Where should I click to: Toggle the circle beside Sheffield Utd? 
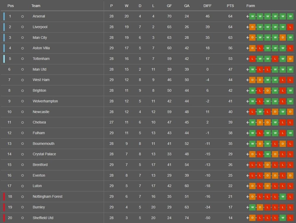click(x=22, y=218)
